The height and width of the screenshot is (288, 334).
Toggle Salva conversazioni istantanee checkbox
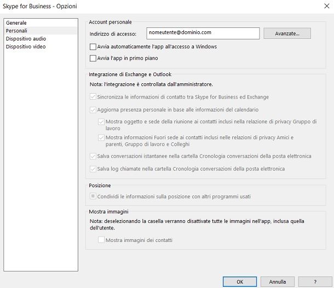(93, 156)
